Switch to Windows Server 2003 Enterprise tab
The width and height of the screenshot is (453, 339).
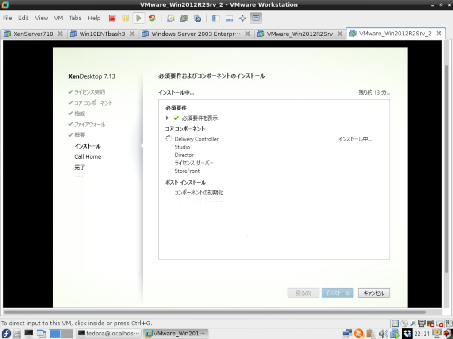tap(196, 34)
